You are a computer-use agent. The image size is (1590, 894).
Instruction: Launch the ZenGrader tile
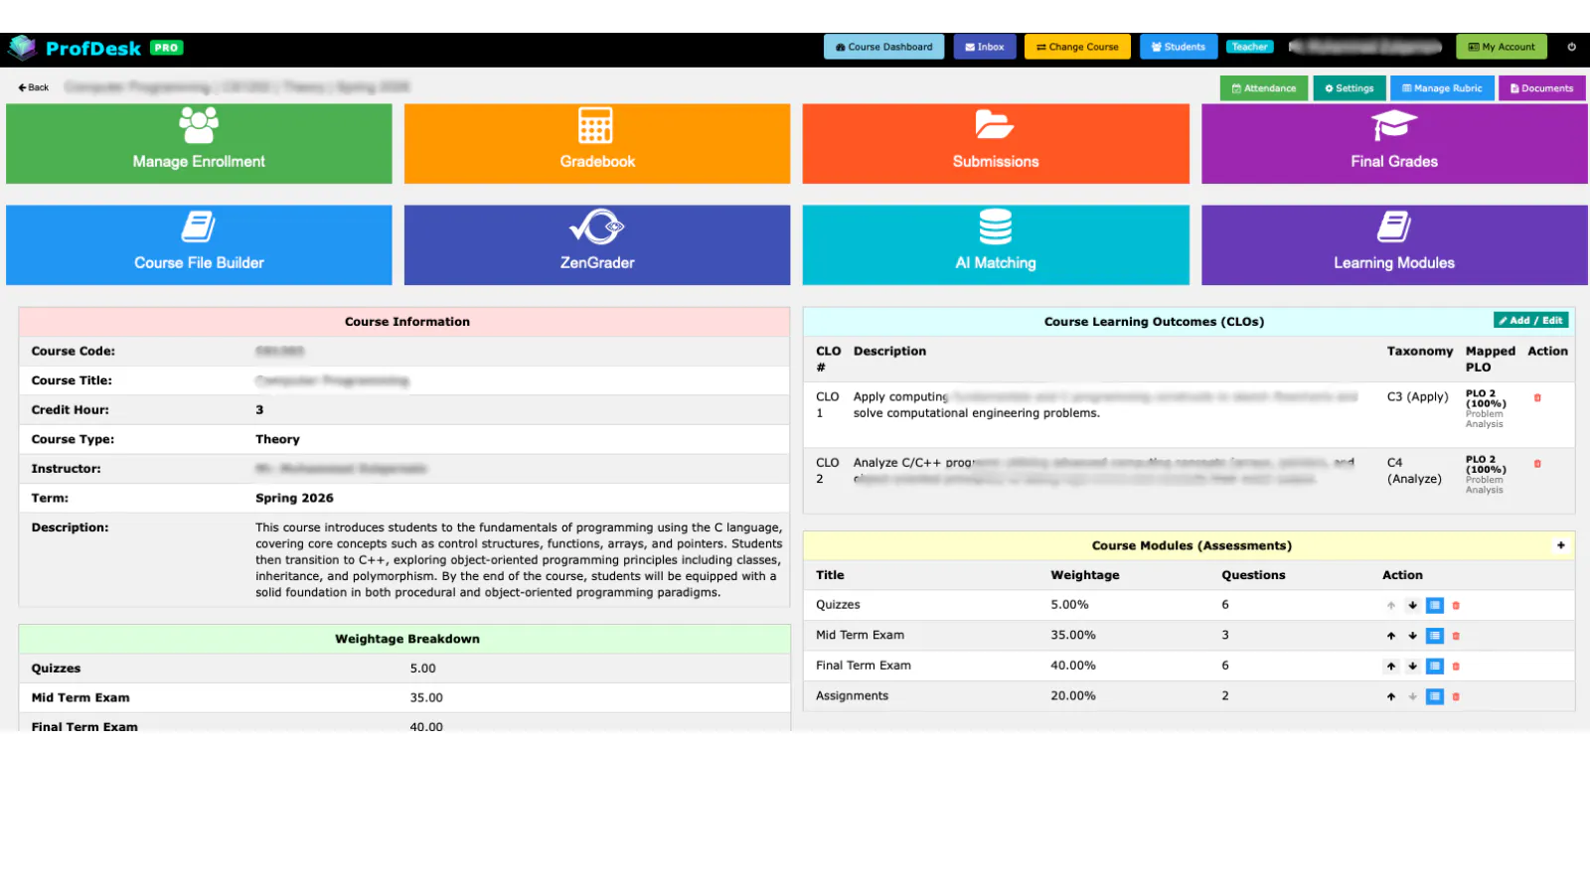(597, 245)
